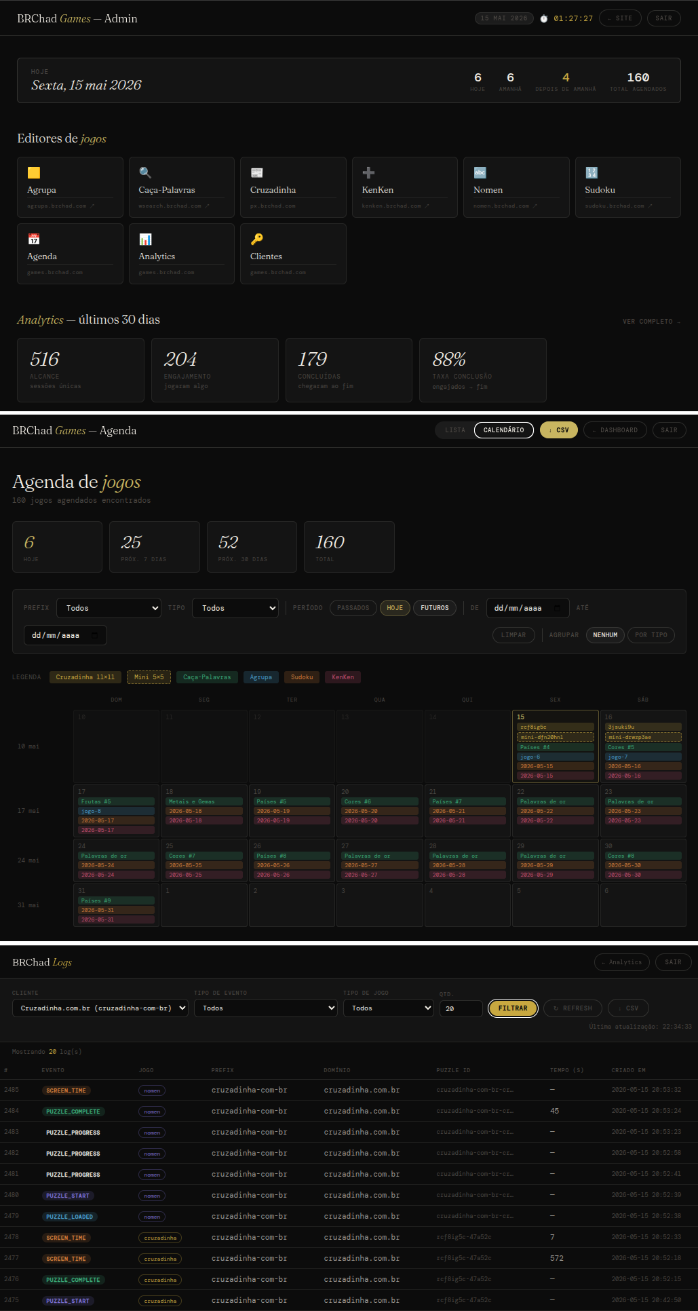Screen dimensions: 698x1311
Task: Open calendar entry rcf8ig5c on day 15
Action: tap(556, 727)
